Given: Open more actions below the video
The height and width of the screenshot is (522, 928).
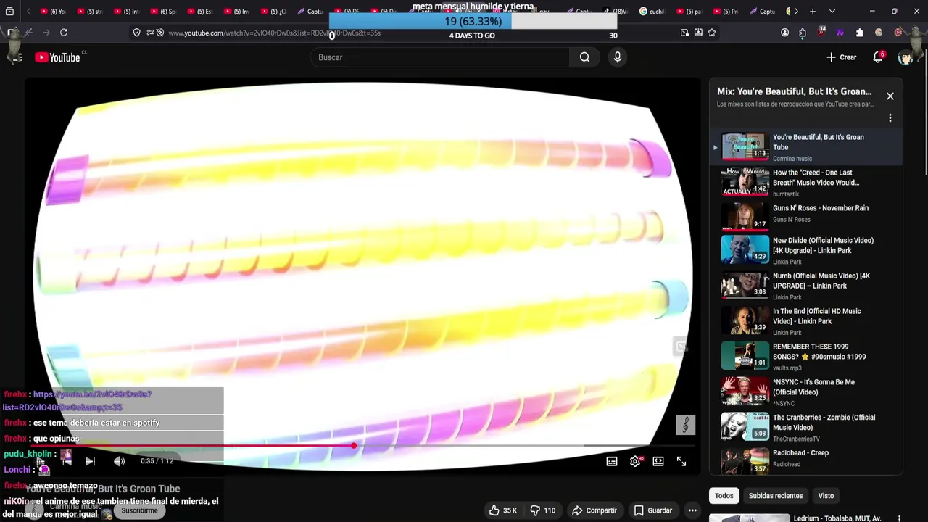Looking at the screenshot, I should coord(692,510).
